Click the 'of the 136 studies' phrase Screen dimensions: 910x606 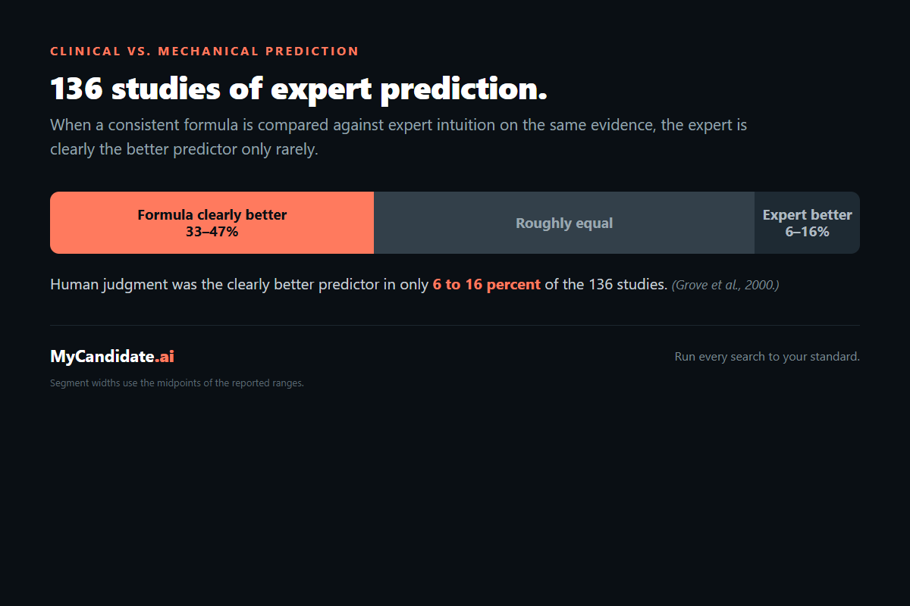606,285
